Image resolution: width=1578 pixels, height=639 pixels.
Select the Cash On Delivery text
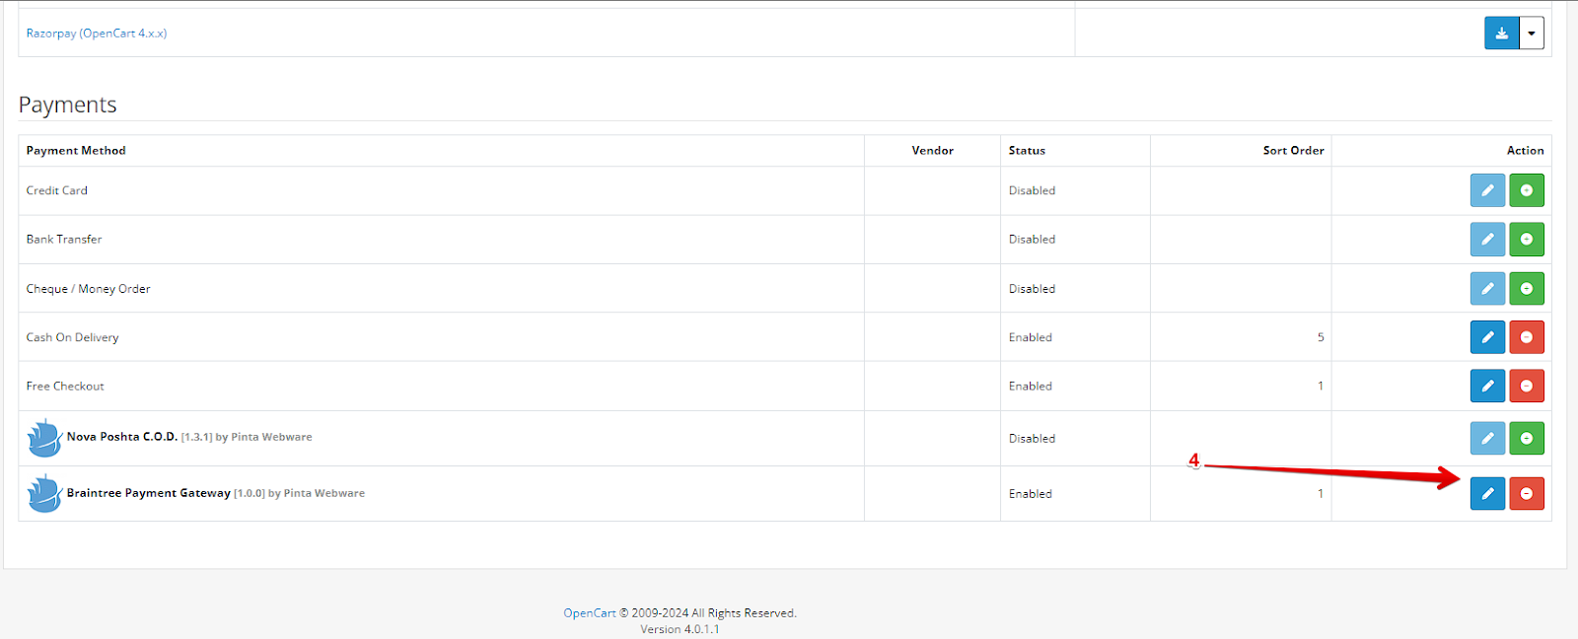73,337
